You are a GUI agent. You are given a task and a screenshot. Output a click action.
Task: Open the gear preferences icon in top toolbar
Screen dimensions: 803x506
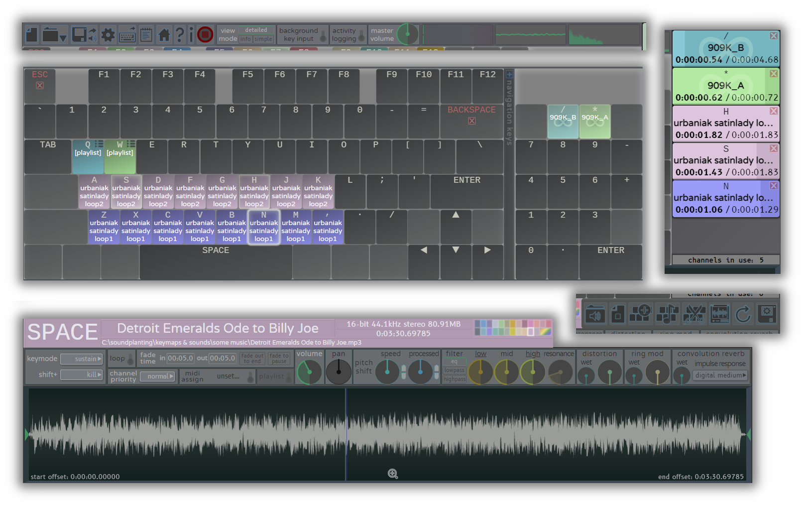(108, 34)
